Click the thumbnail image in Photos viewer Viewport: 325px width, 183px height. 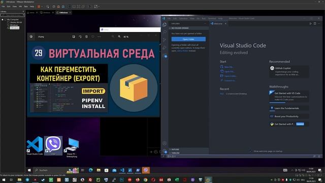click(93, 79)
